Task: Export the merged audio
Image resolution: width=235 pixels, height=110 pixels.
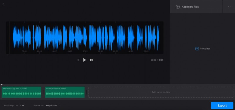Action: point(222,106)
